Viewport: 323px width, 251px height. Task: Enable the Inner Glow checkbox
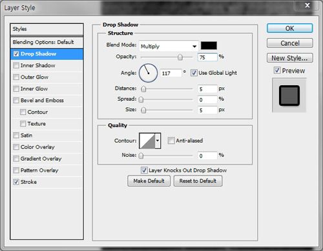point(16,88)
